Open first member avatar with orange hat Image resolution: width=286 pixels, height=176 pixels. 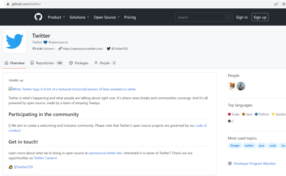click(x=232, y=86)
